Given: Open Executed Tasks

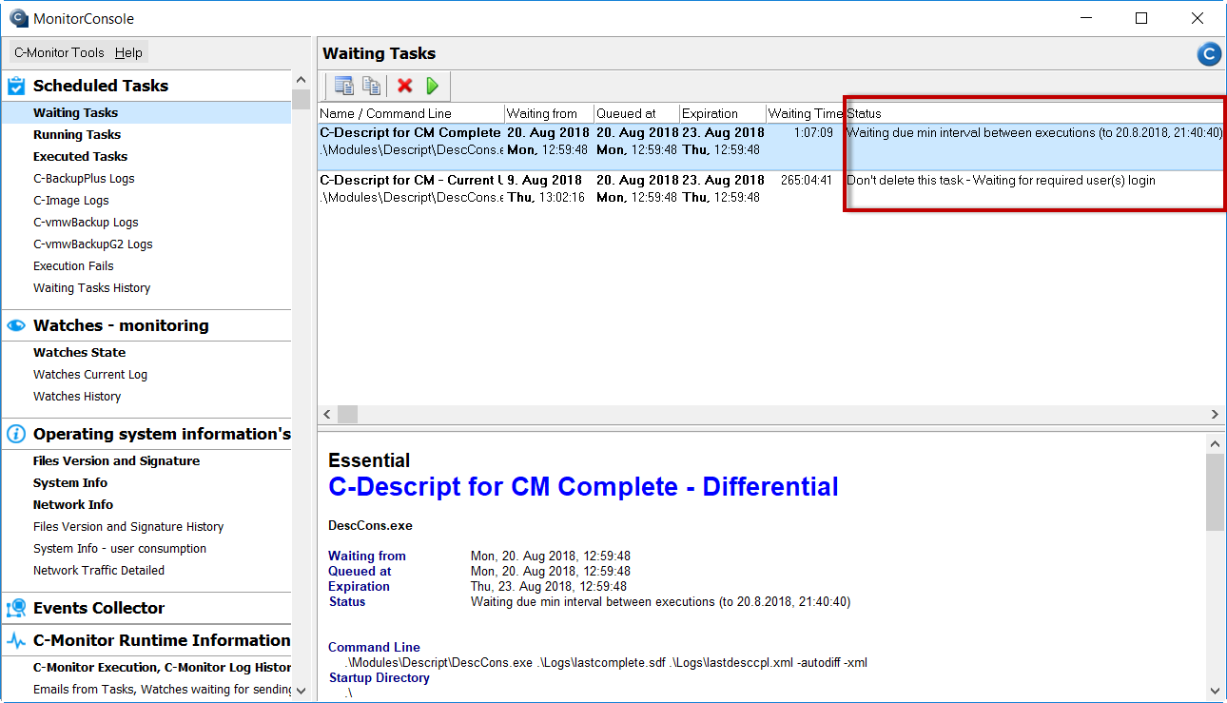Looking at the screenshot, I should 80,157.
